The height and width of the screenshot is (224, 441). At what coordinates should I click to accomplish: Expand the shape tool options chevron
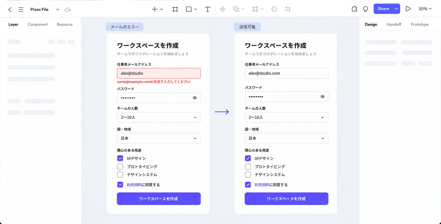click(x=195, y=9)
